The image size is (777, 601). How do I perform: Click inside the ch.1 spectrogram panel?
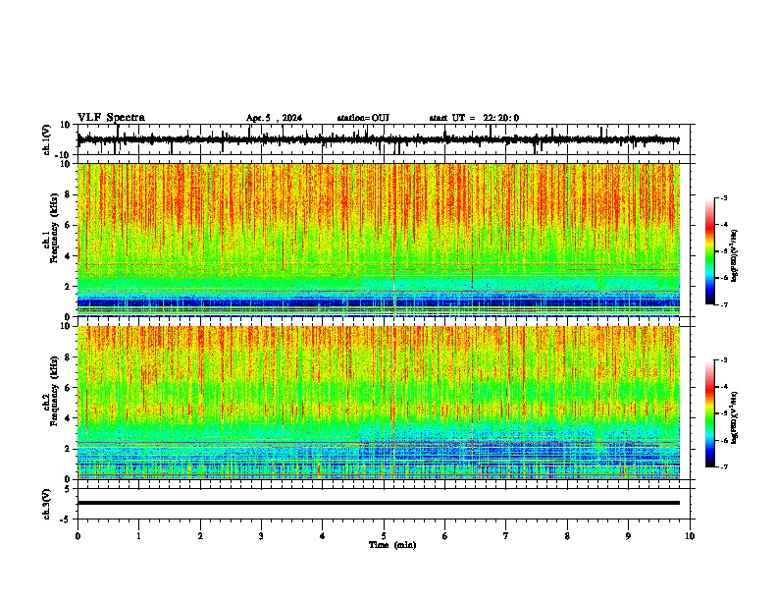tap(378, 240)
